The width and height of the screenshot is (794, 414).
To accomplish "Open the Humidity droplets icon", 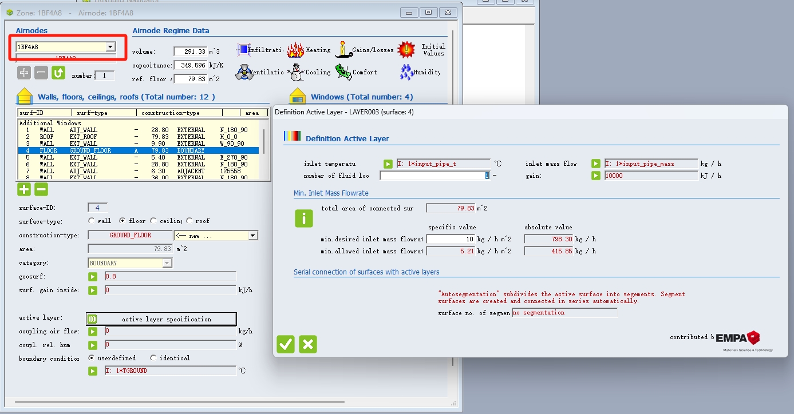I will 406,72.
